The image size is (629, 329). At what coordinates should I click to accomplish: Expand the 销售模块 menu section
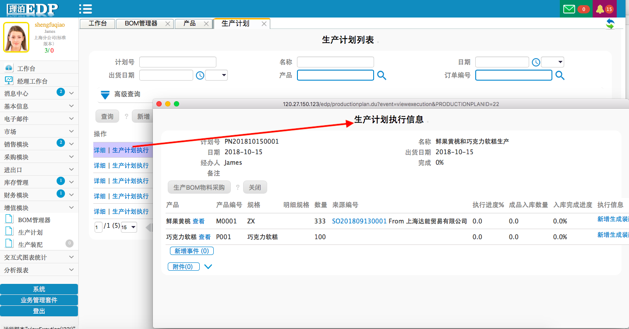pyautogui.click(x=71, y=144)
